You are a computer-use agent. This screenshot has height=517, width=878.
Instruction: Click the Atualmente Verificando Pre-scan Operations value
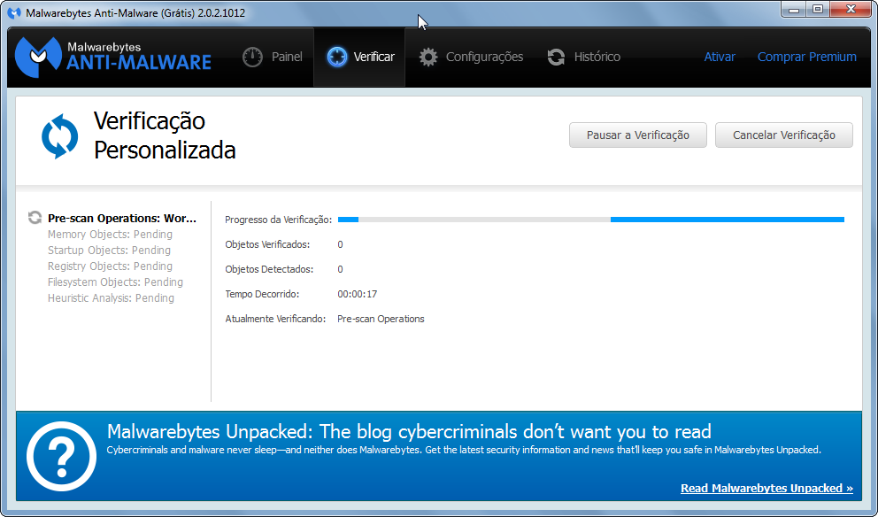tap(381, 319)
